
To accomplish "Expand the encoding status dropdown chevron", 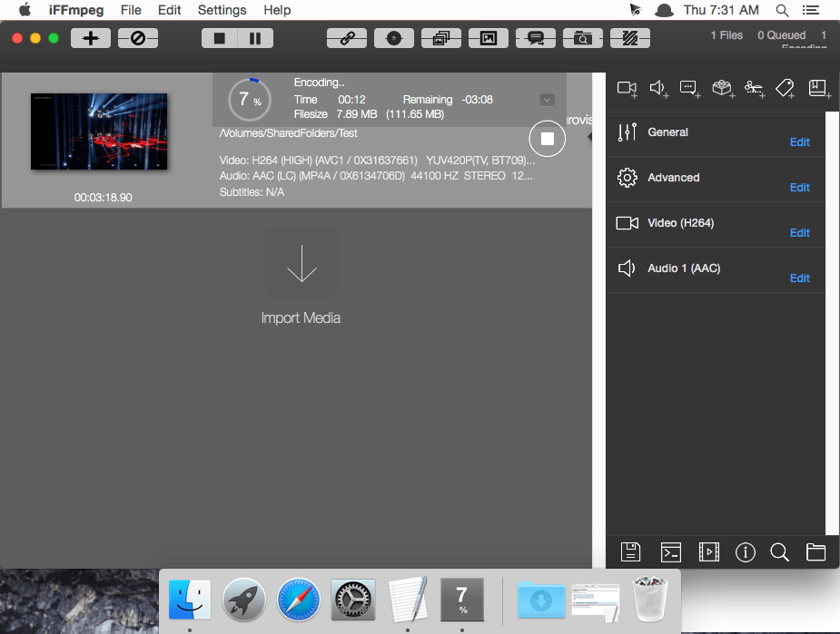I will point(547,100).
